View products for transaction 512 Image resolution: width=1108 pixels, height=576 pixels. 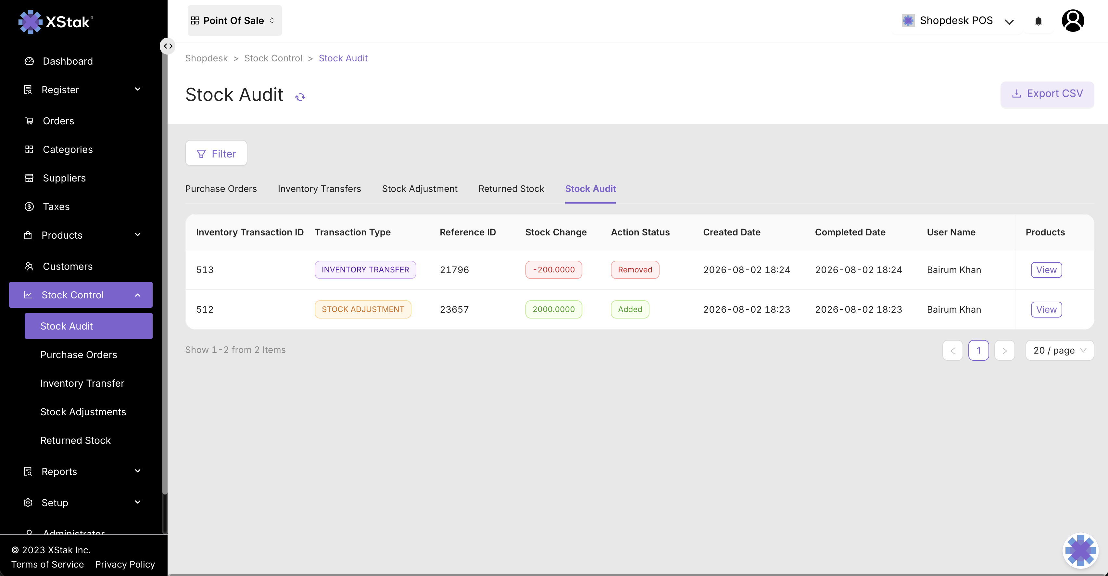click(1046, 309)
